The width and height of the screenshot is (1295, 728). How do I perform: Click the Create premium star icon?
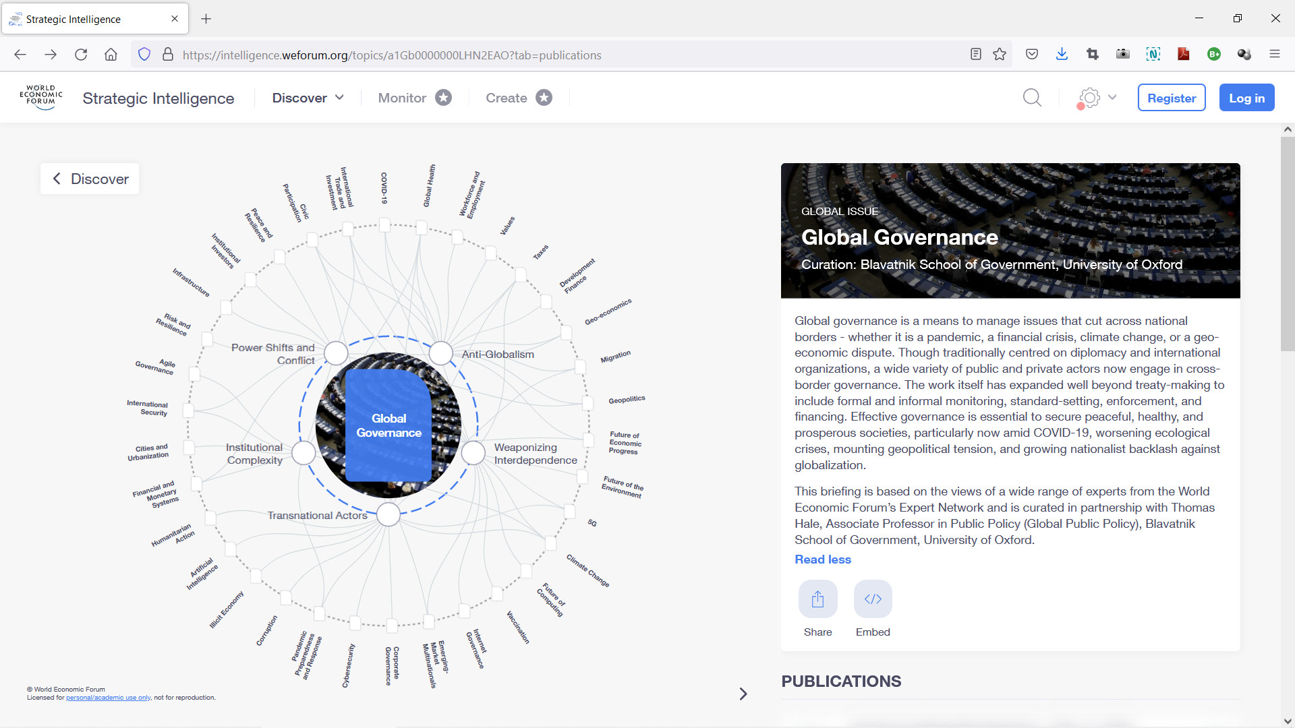(x=544, y=98)
